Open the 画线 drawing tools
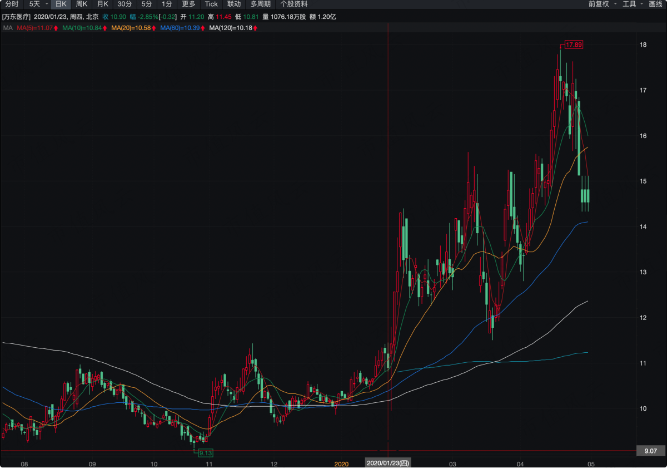The image size is (667, 468). pos(656,4)
